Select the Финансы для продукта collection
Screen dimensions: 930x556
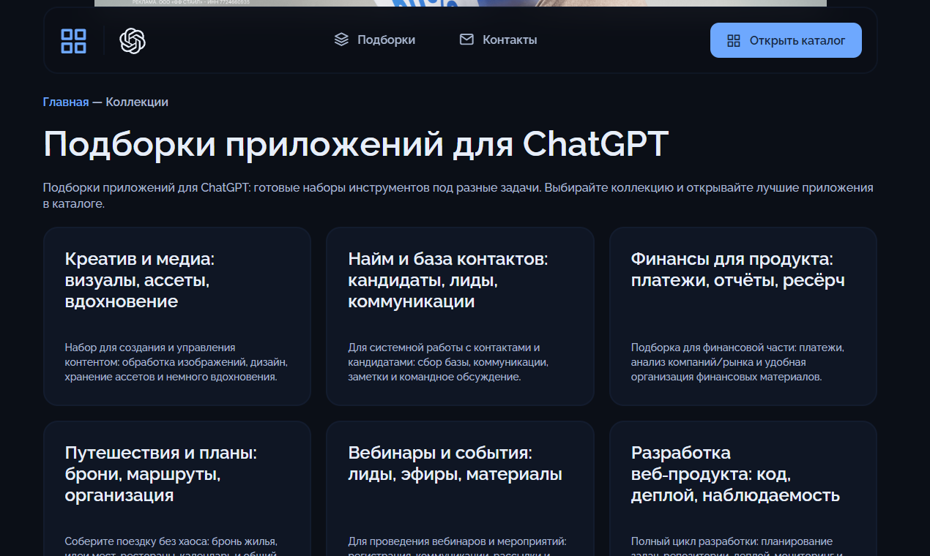(x=743, y=316)
